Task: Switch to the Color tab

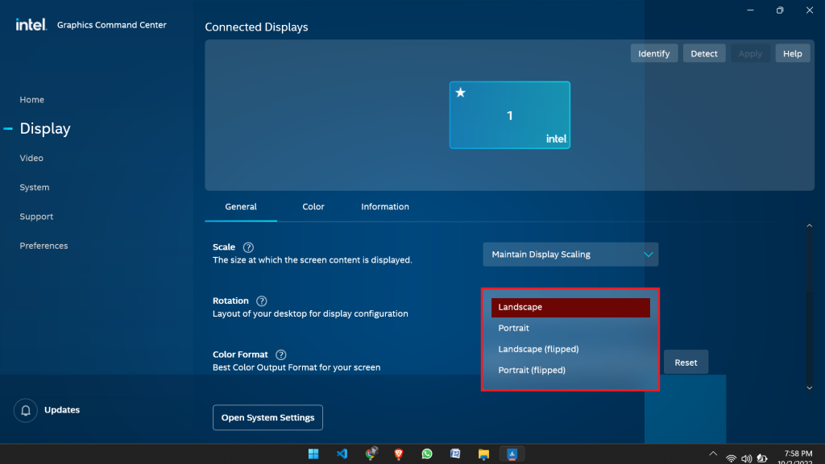Action: pyautogui.click(x=313, y=207)
